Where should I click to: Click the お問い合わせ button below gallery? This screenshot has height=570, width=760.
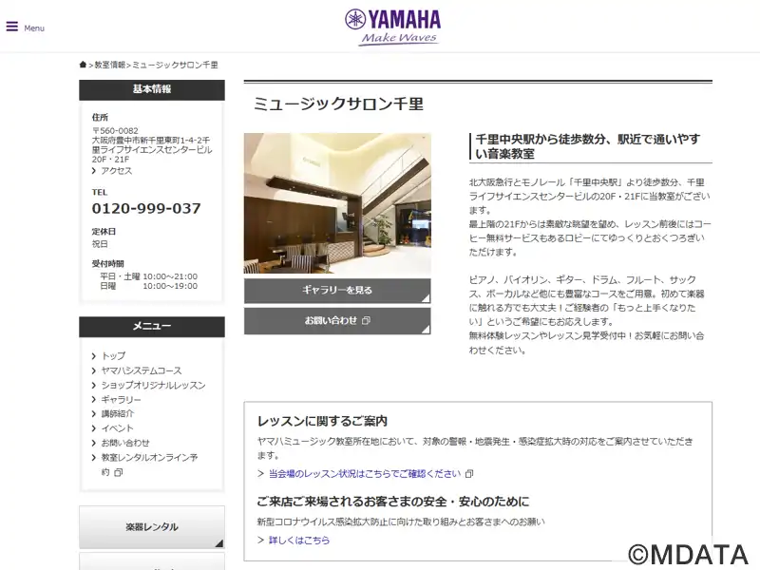pyautogui.click(x=337, y=320)
